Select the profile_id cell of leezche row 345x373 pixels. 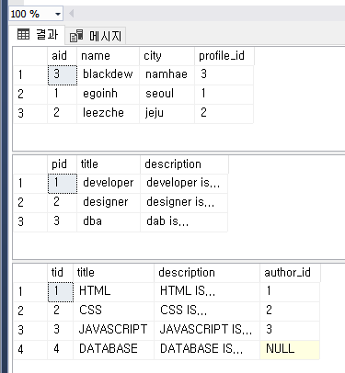224,113
